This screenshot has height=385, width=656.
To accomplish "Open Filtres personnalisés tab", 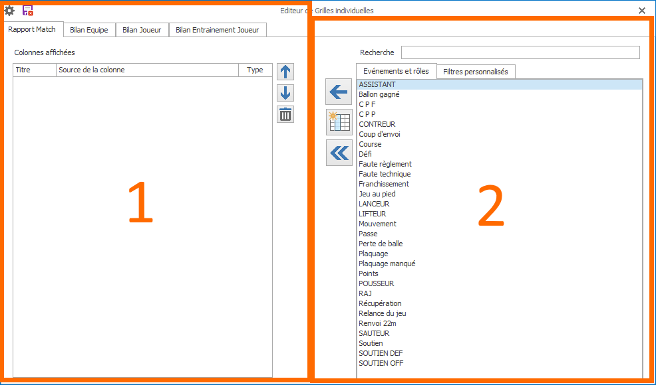I will pos(476,72).
